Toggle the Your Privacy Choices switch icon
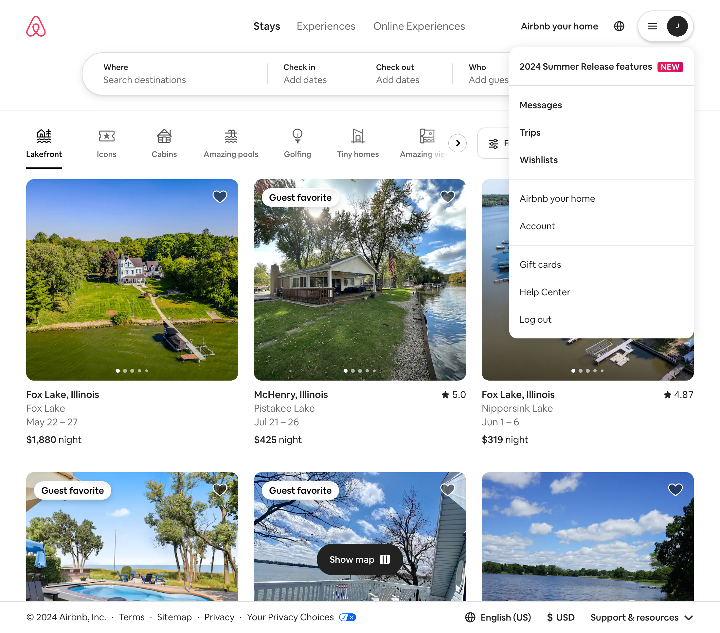 point(347,617)
